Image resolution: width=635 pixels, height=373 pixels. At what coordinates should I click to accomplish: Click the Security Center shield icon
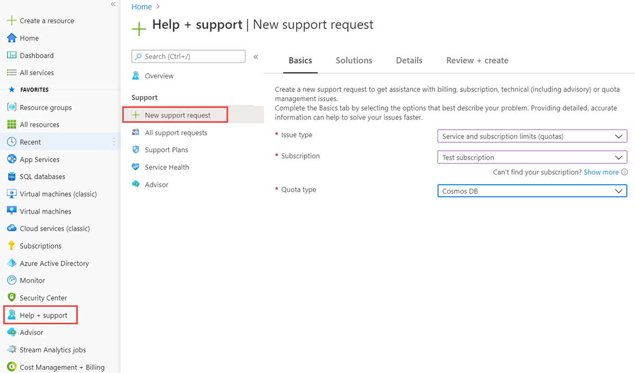(11, 298)
